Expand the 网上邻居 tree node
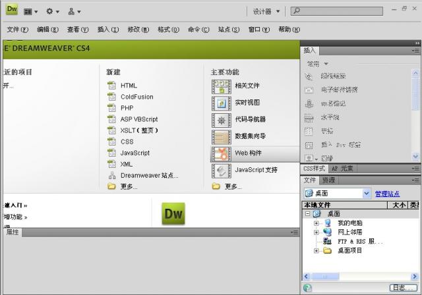Image resolution: width=422 pixels, height=295 pixels. click(316, 232)
